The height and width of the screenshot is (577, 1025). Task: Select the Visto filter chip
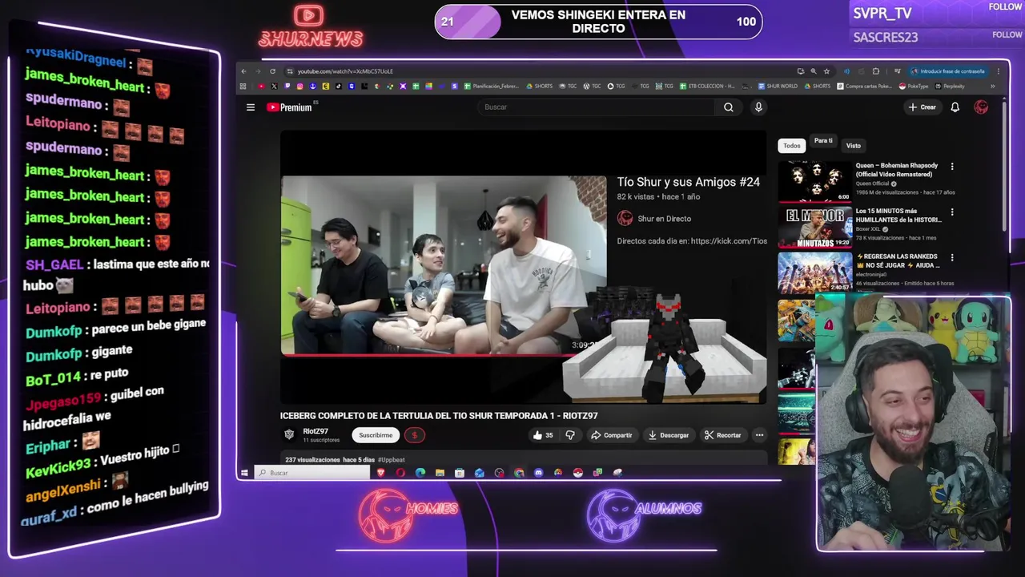(x=854, y=146)
